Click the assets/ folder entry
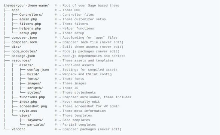220x135 pixels. [26, 65]
